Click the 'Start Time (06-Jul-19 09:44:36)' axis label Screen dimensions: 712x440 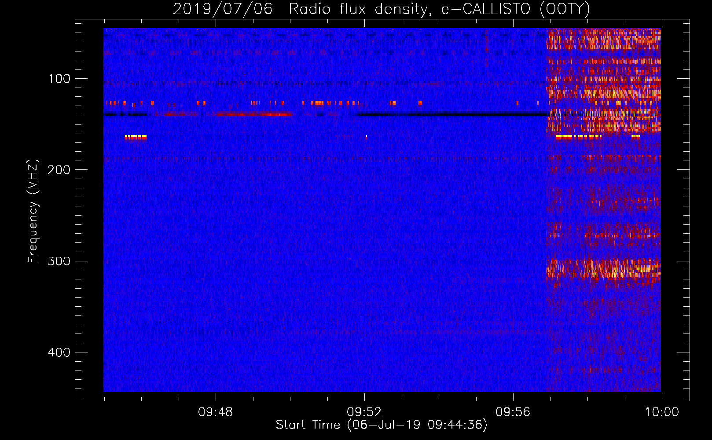click(382, 425)
